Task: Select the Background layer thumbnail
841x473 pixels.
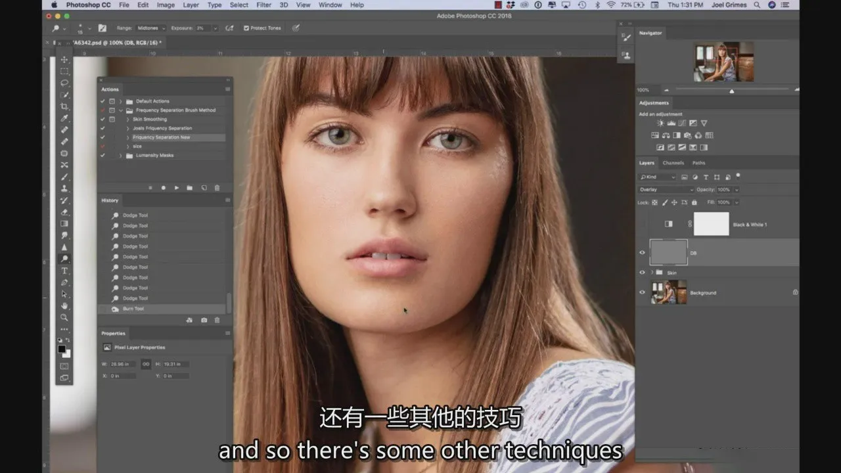Action: [x=668, y=292]
